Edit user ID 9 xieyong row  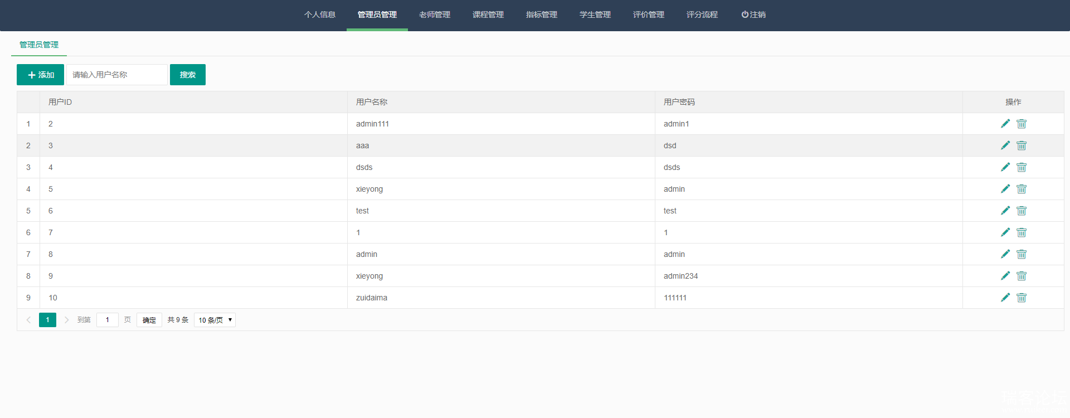[x=1005, y=276]
